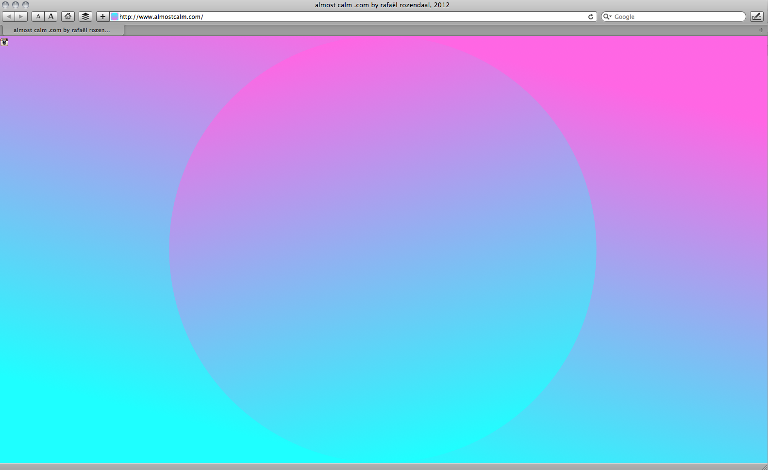Viewport: 768px width, 470px height.
Task: Go back with the left arrow button
Action: [9, 16]
